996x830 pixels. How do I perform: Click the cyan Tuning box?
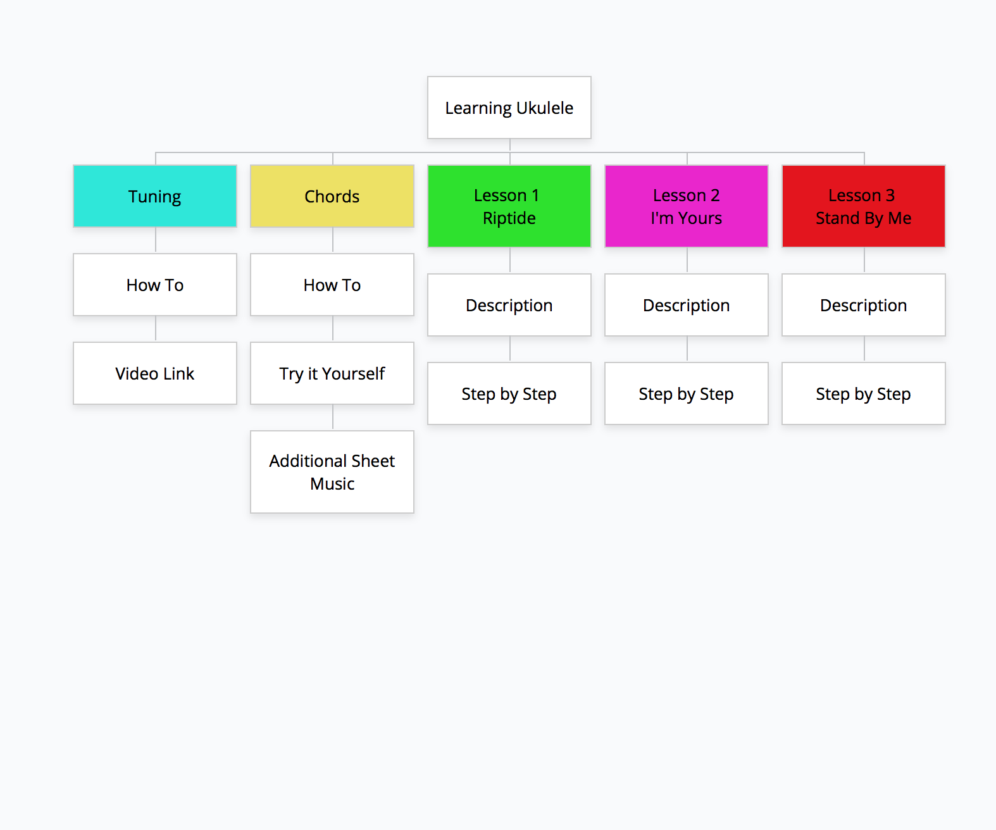pos(155,196)
